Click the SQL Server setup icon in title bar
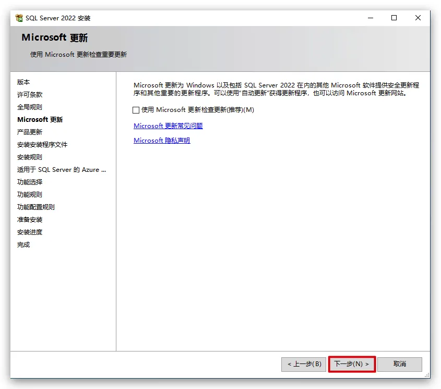The width and height of the screenshot is (441, 389). pos(19,18)
